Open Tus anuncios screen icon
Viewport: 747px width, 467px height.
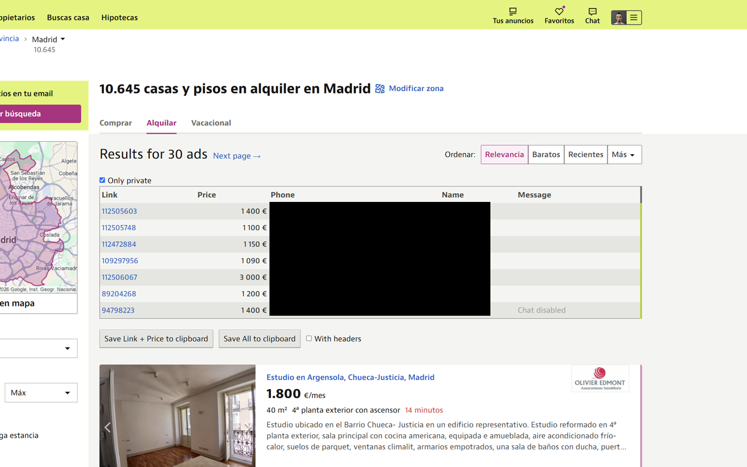click(513, 11)
